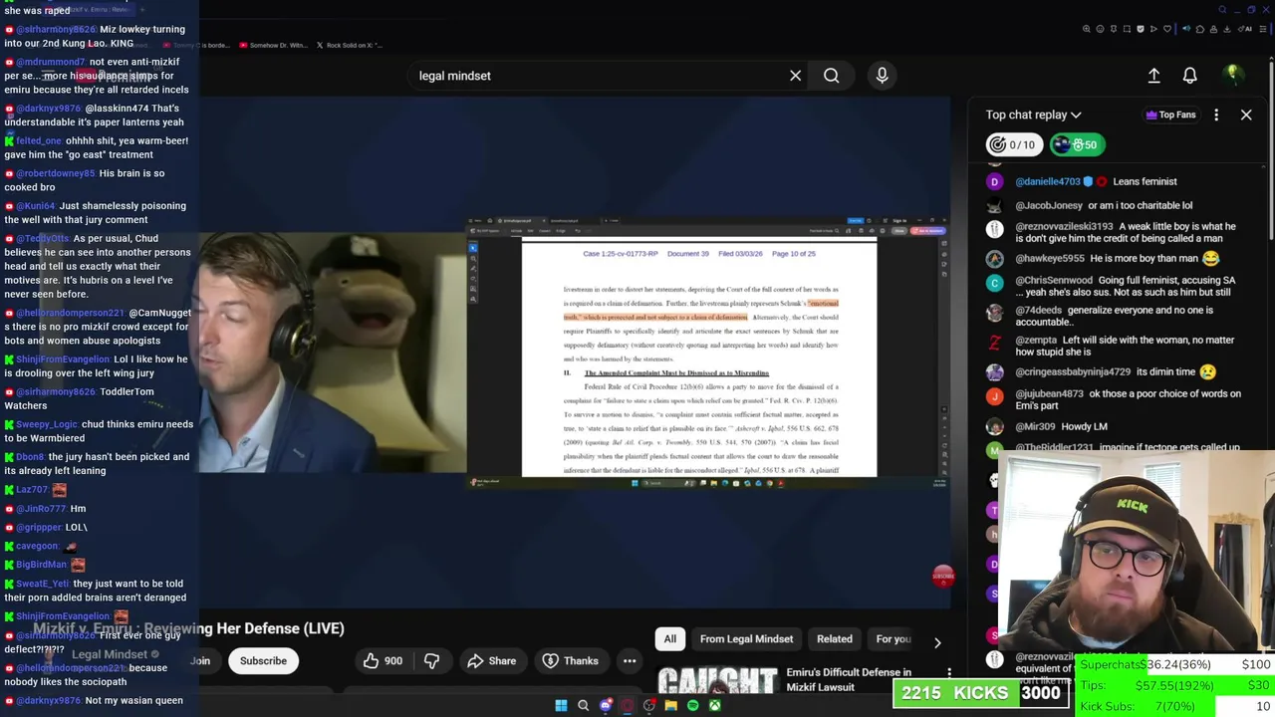Open Opera GX from the taskbar
The width and height of the screenshot is (1275, 717).
point(627,706)
